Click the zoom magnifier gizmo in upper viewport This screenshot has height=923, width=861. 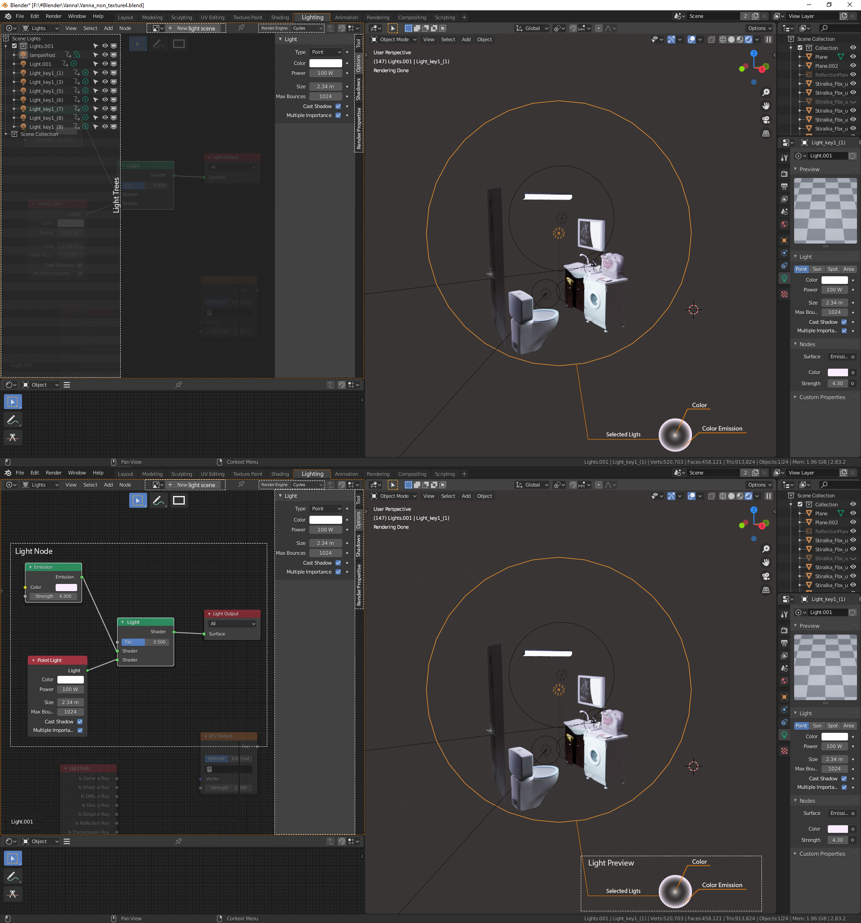[x=766, y=92]
